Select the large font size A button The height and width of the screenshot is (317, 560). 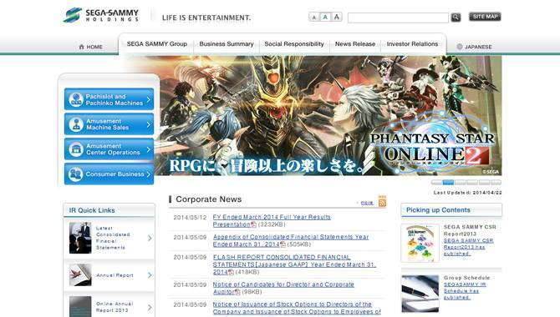click(337, 17)
